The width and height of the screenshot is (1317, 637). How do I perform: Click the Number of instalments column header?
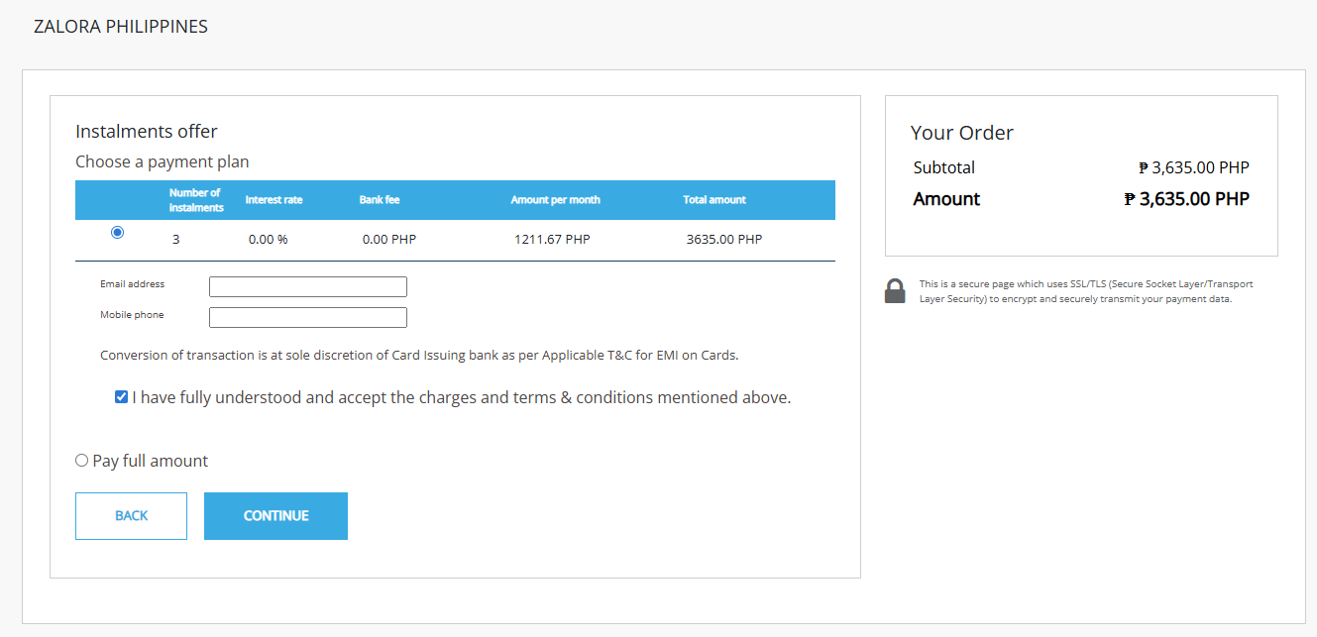pos(195,200)
